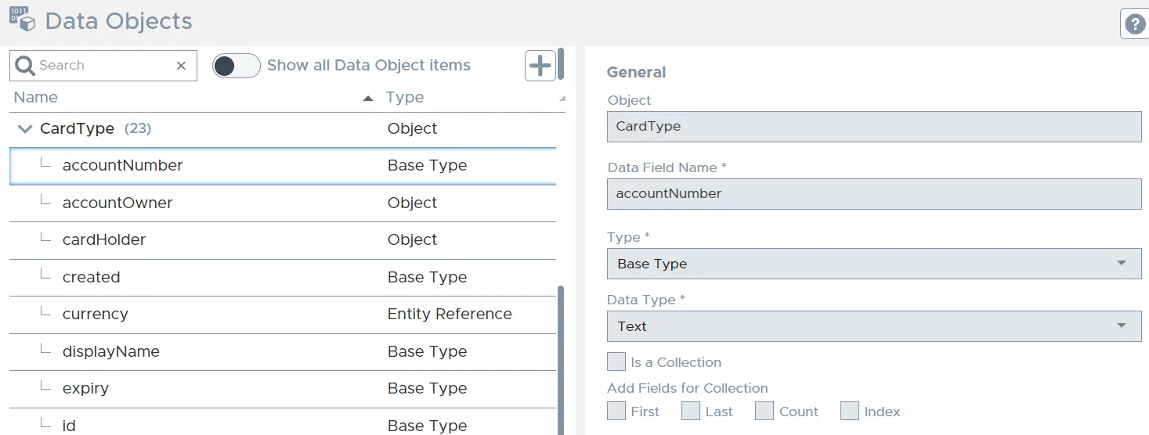Enable the Count collection field checkbox

[x=764, y=411]
